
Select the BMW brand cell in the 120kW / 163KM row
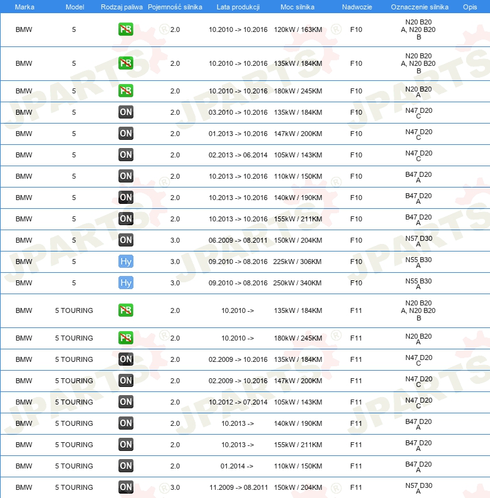point(24,29)
